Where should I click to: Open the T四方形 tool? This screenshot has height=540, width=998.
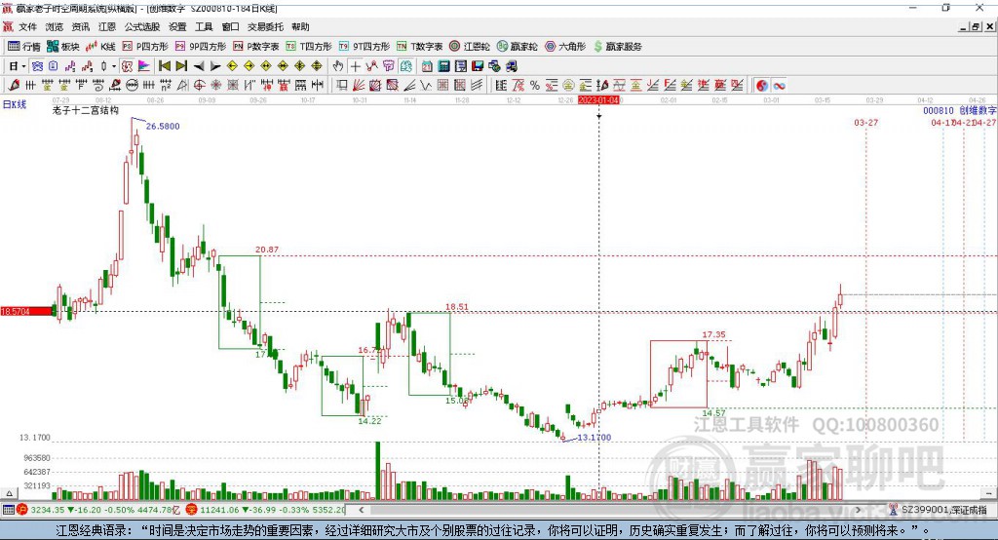(309, 47)
